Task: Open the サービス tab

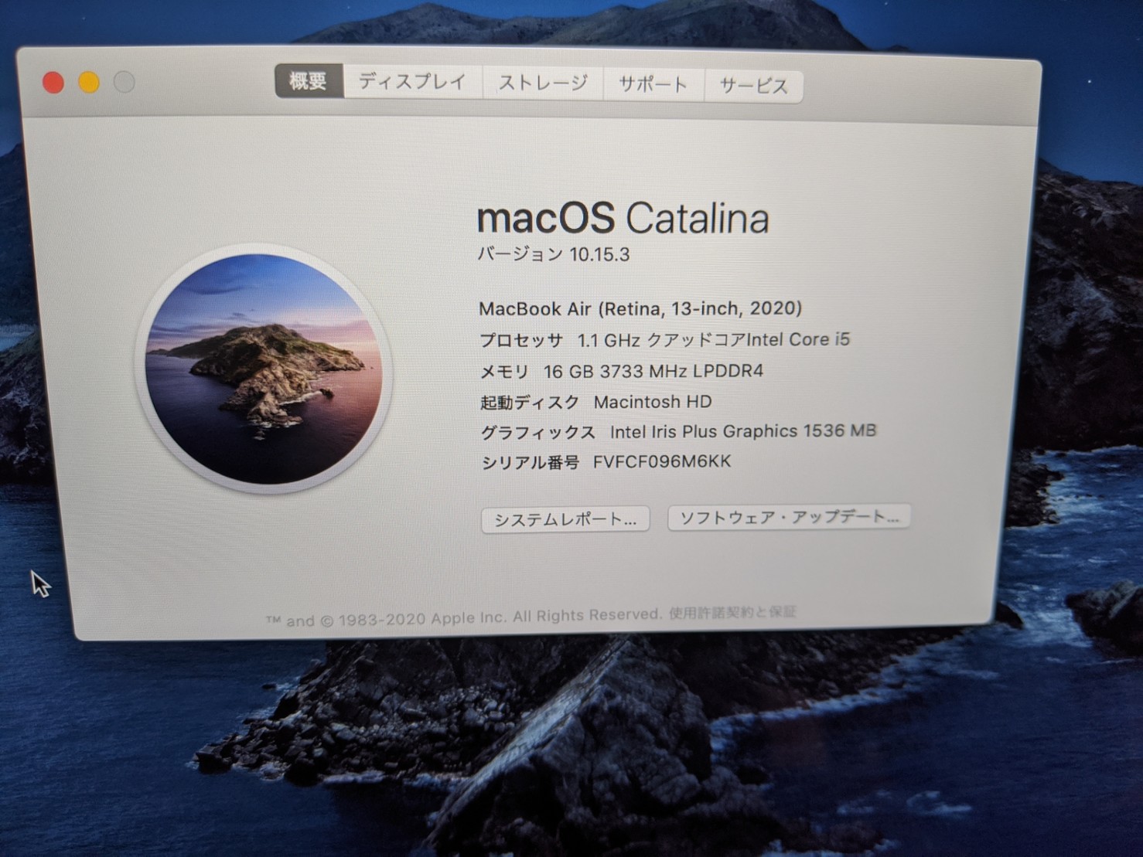Action: (753, 86)
